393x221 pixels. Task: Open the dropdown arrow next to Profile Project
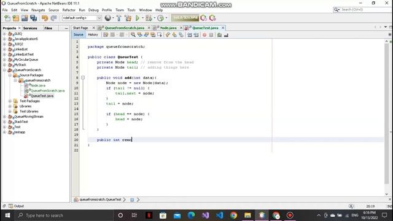pyautogui.click(x=166, y=18)
